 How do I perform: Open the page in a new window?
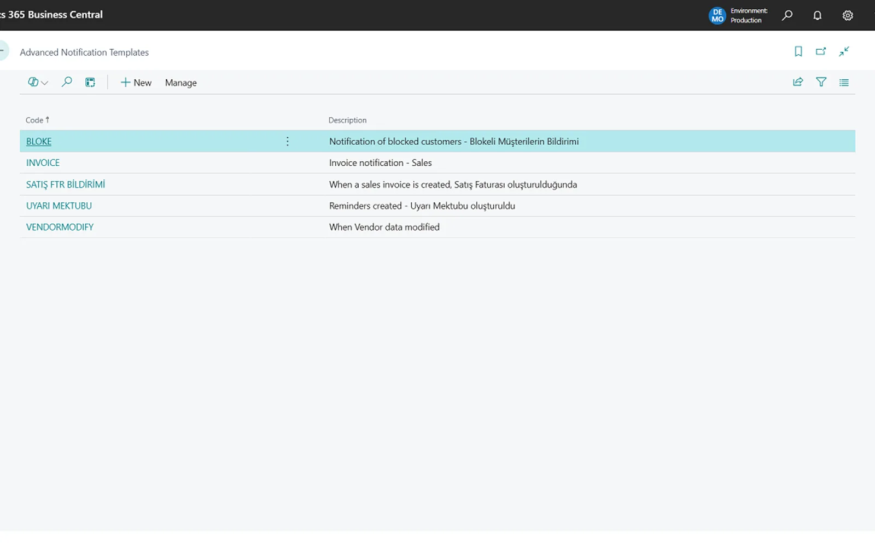click(x=821, y=51)
